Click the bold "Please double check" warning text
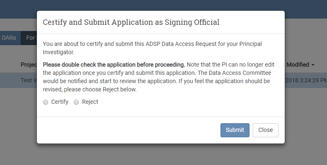The height and width of the screenshot is (165, 327). tap(114, 65)
